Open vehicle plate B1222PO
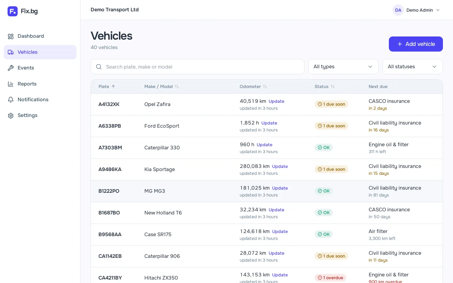This screenshot has width=453, height=283. pos(109,191)
